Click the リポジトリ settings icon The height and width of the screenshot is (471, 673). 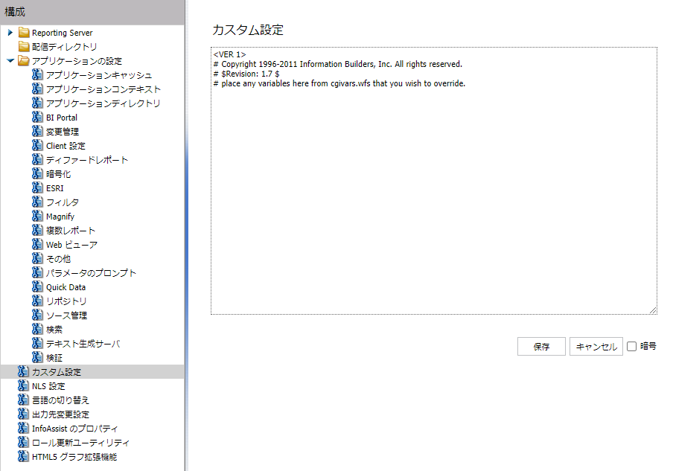pos(37,301)
